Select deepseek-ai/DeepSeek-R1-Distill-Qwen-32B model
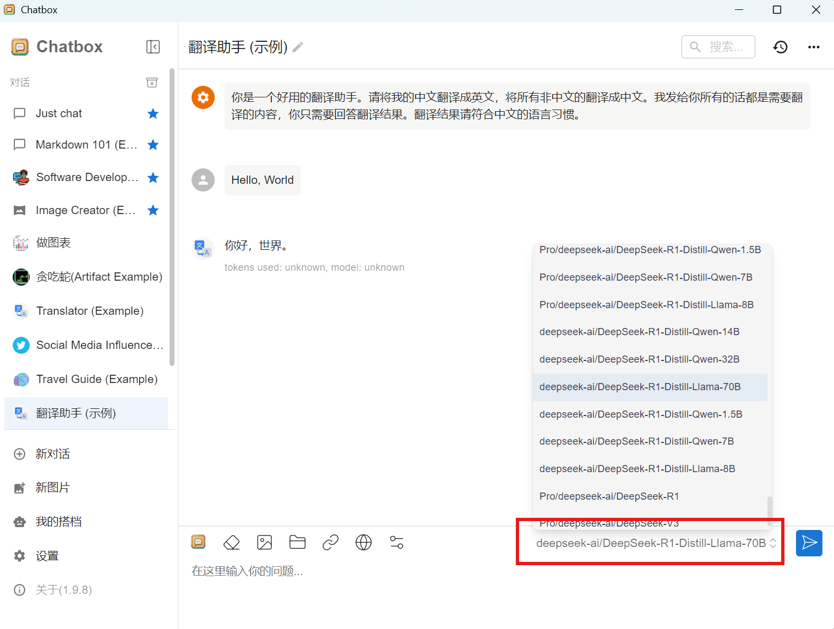The width and height of the screenshot is (834, 629). (x=650, y=359)
